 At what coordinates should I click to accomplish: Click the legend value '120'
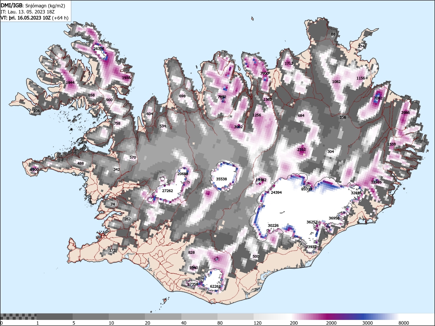click(258, 323)
